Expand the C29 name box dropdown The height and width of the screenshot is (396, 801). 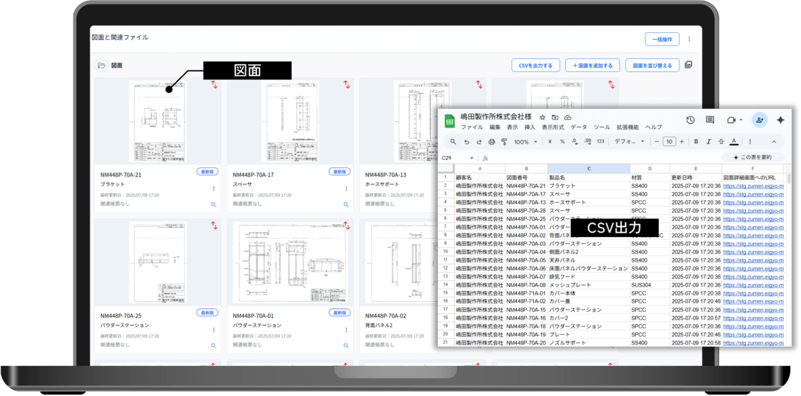click(x=471, y=158)
